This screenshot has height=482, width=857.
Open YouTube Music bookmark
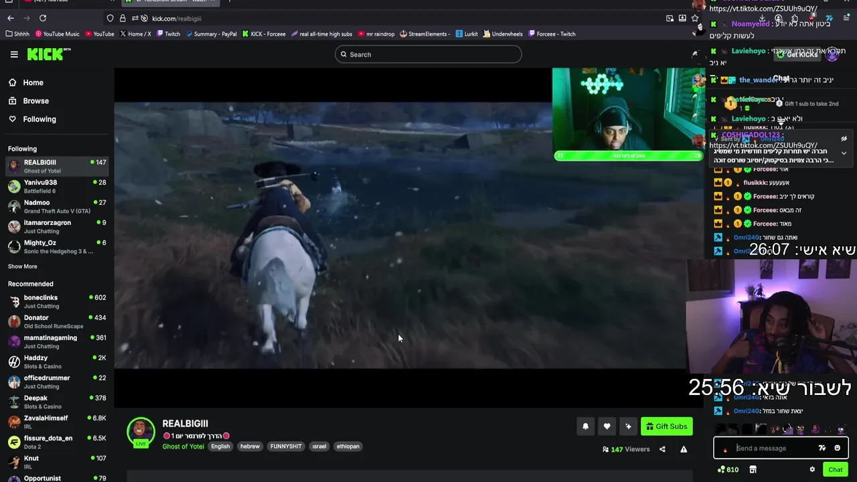tap(58, 34)
